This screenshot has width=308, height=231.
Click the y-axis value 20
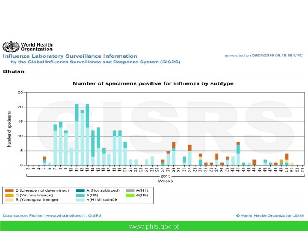click(21, 107)
